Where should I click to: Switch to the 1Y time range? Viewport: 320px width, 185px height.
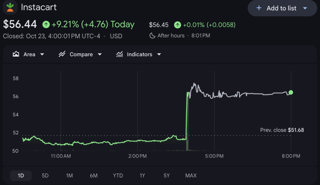click(142, 176)
